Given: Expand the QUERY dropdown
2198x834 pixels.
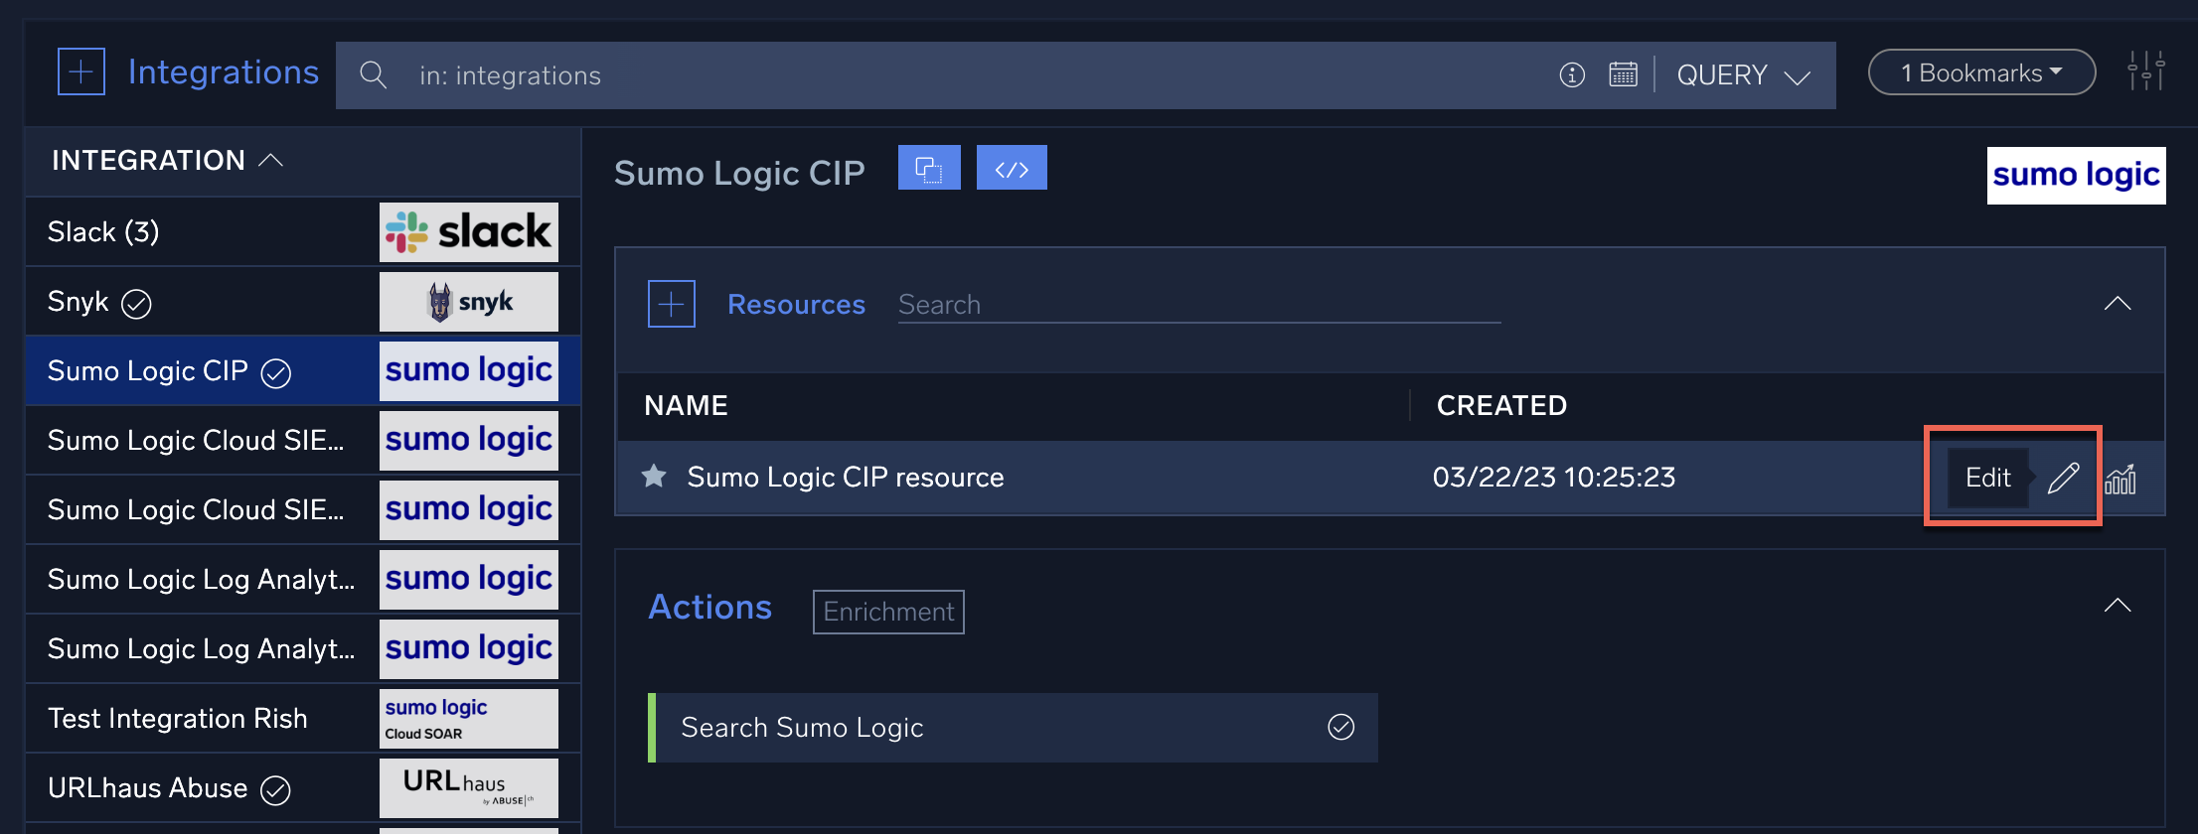Looking at the screenshot, I should [x=1743, y=75].
